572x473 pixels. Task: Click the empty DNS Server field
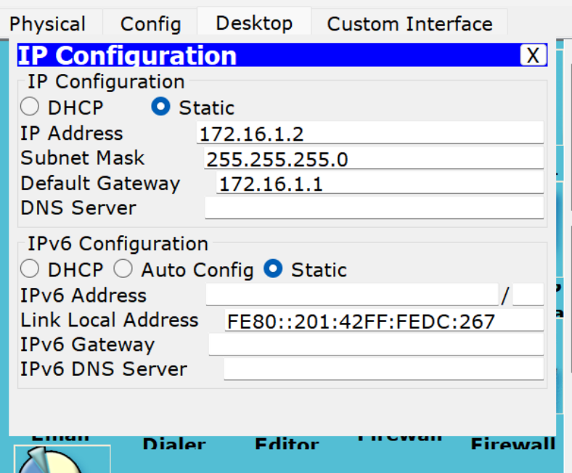(x=373, y=208)
